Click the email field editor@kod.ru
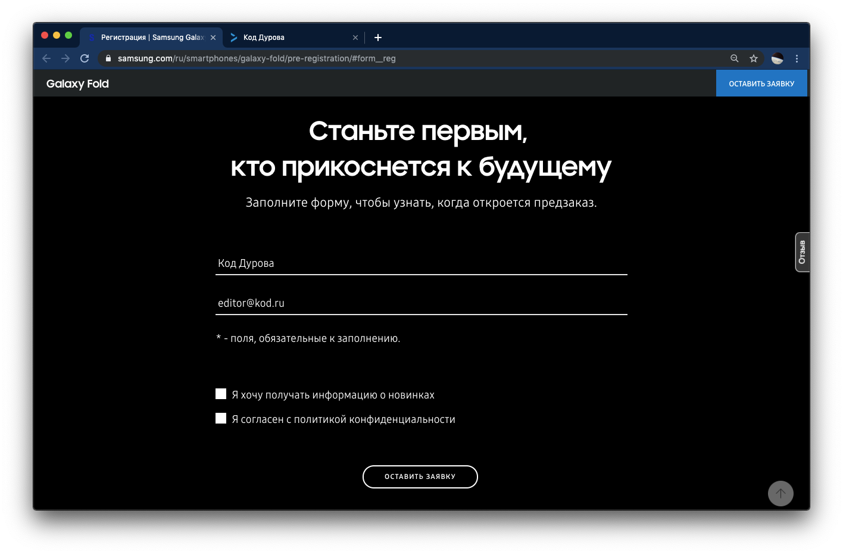 click(x=421, y=303)
